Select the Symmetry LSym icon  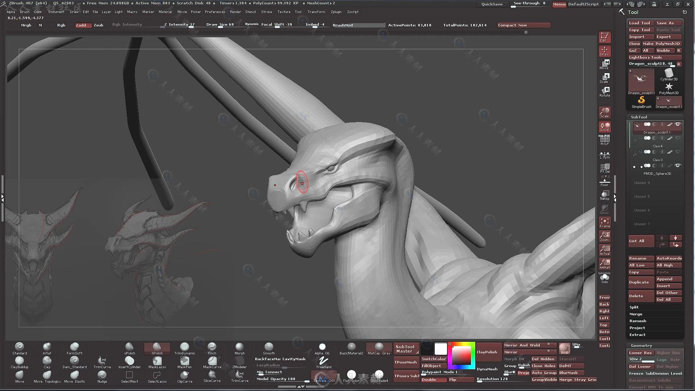coord(604,154)
